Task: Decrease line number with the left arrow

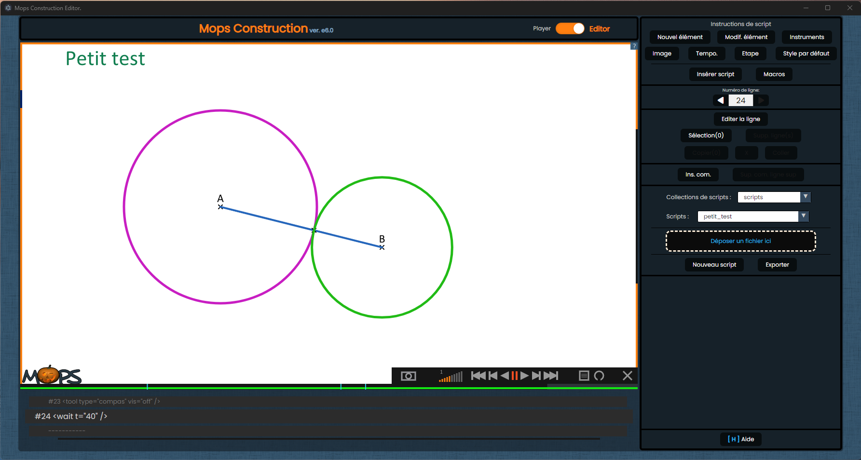Action: point(721,100)
